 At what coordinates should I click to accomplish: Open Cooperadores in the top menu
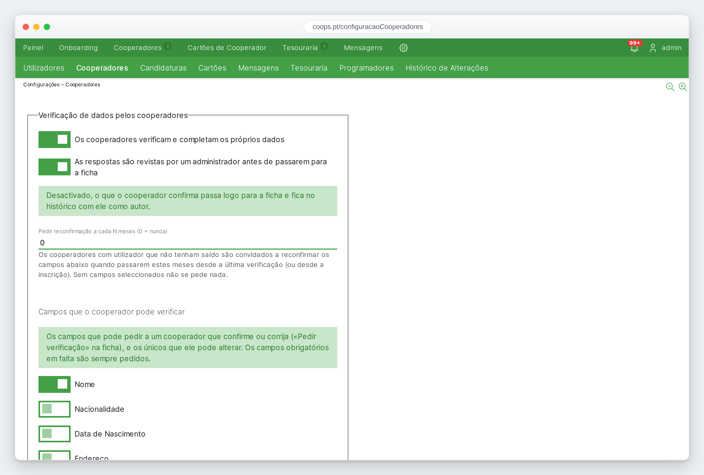pos(138,48)
